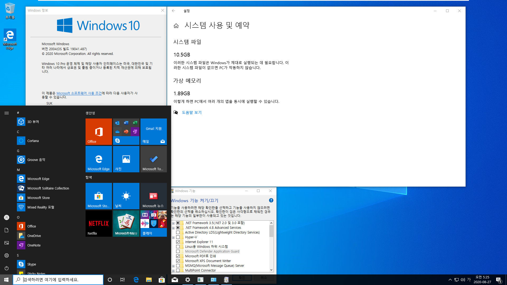The width and height of the screenshot is (507, 285).
Task: Open Task View on the taskbar
Action: click(x=123, y=280)
